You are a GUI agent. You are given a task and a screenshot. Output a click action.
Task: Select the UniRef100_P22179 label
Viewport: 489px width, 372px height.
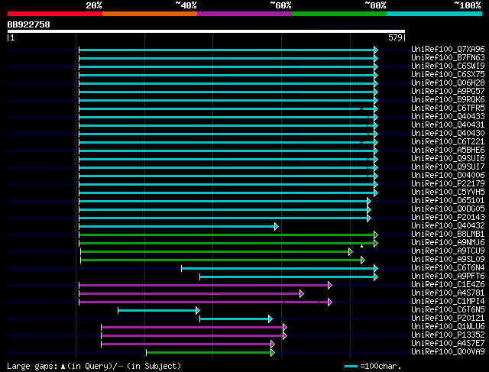point(449,183)
